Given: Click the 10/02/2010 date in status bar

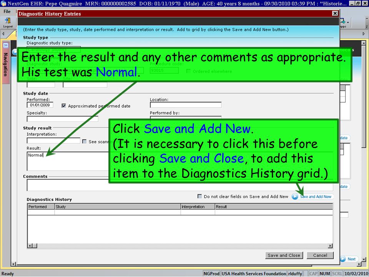Looking at the screenshot, I should (356, 274).
